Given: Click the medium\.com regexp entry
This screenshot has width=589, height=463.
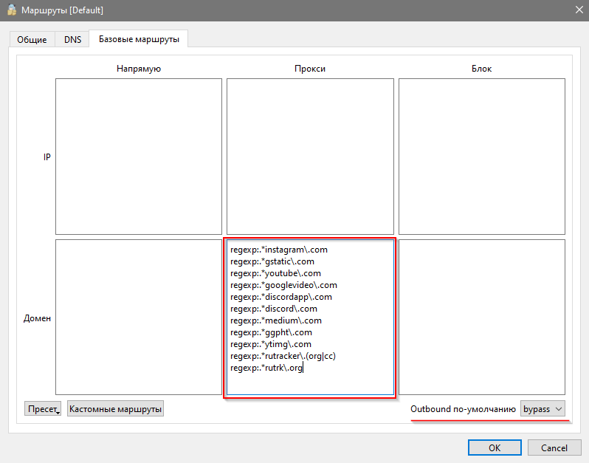Looking at the screenshot, I should [x=275, y=320].
